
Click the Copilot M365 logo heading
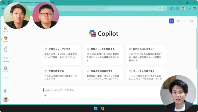pyautogui.click(x=104, y=34)
